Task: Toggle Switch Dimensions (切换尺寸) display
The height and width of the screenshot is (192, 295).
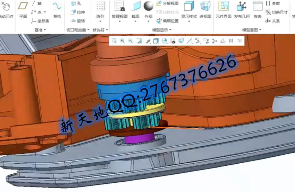Action: pyautogui.click(x=276, y=12)
